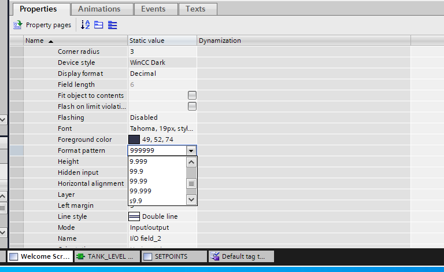The height and width of the screenshot is (272, 444).
Task: Click the Name column header to sort
Action: [35, 41]
